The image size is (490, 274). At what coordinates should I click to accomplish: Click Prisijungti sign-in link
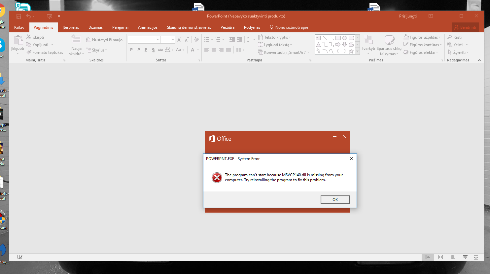tap(408, 16)
